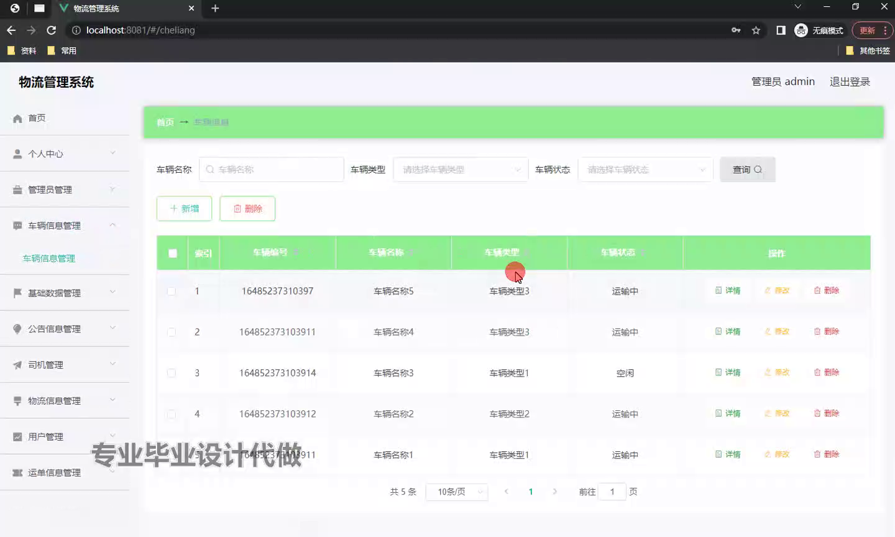Open 详情 for 车辆名称1 row
The height and width of the screenshot is (537, 895).
728,454
